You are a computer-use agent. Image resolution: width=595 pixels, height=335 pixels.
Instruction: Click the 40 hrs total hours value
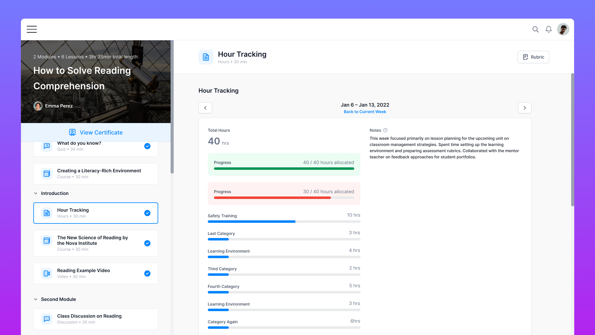pos(218,141)
